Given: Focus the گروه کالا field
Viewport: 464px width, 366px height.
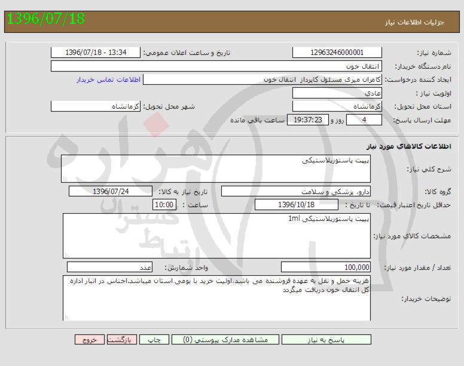Looking at the screenshot, I should [x=296, y=192].
